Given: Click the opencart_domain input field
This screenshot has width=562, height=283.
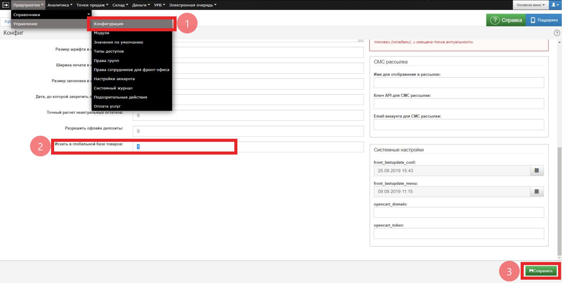Looking at the screenshot, I should pos(458,213).
